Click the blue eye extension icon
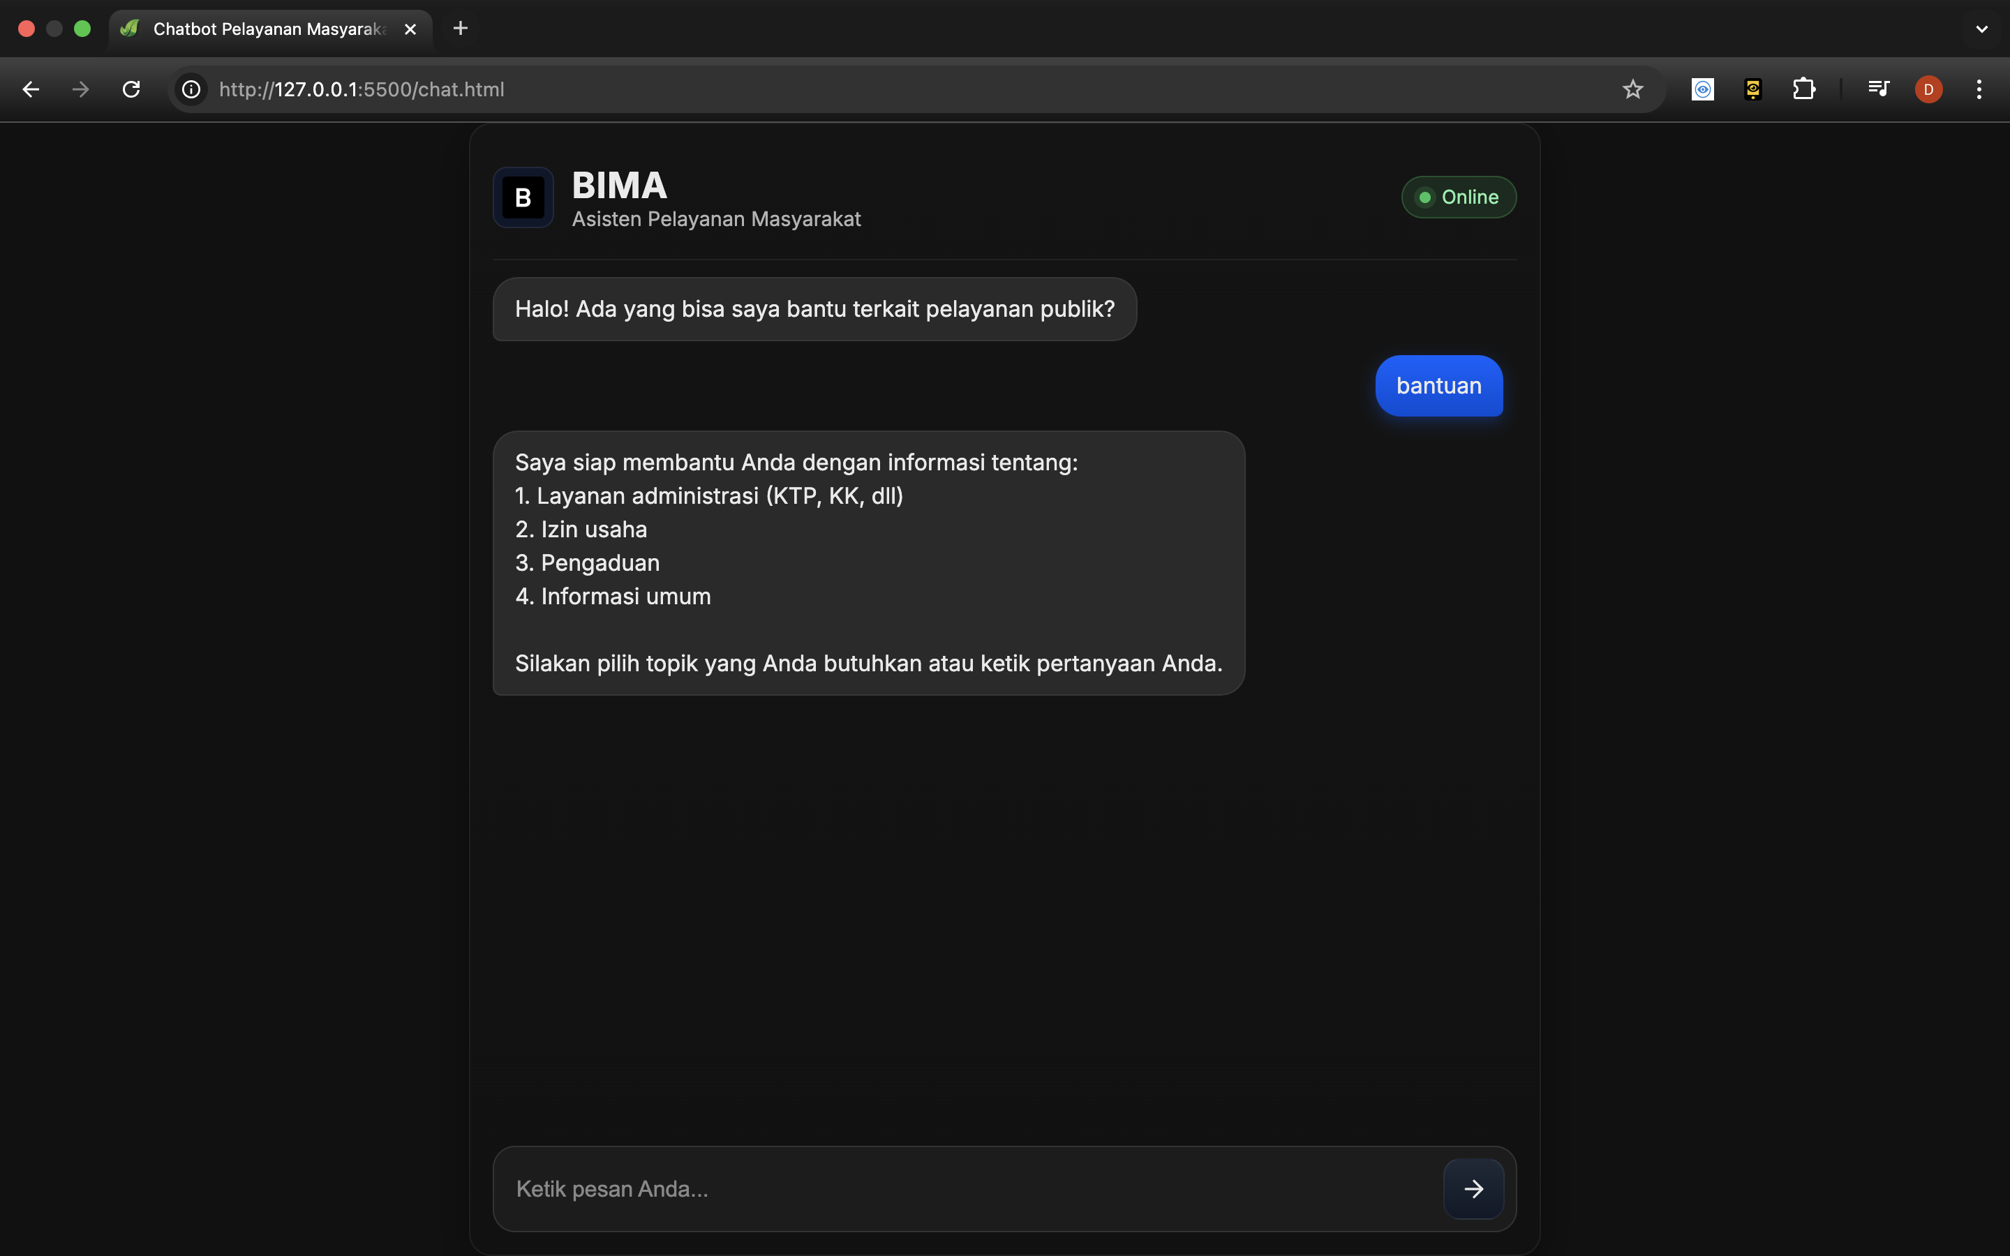 [x=1703, y=89]
